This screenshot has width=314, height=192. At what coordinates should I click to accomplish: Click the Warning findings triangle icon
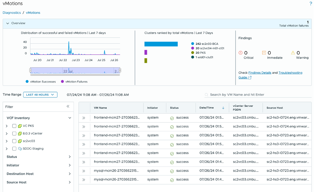293,53
